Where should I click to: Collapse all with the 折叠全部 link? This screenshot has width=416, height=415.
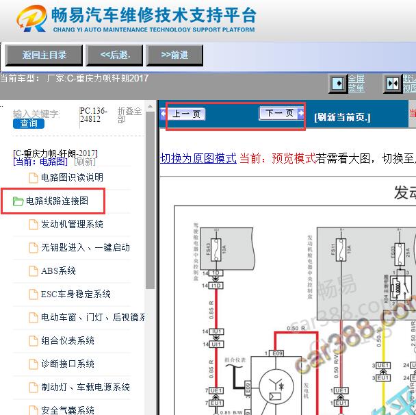coord(129,115)
